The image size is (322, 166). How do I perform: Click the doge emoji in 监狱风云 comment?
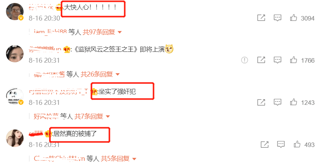pyautogui.click(x=169, y=49)
